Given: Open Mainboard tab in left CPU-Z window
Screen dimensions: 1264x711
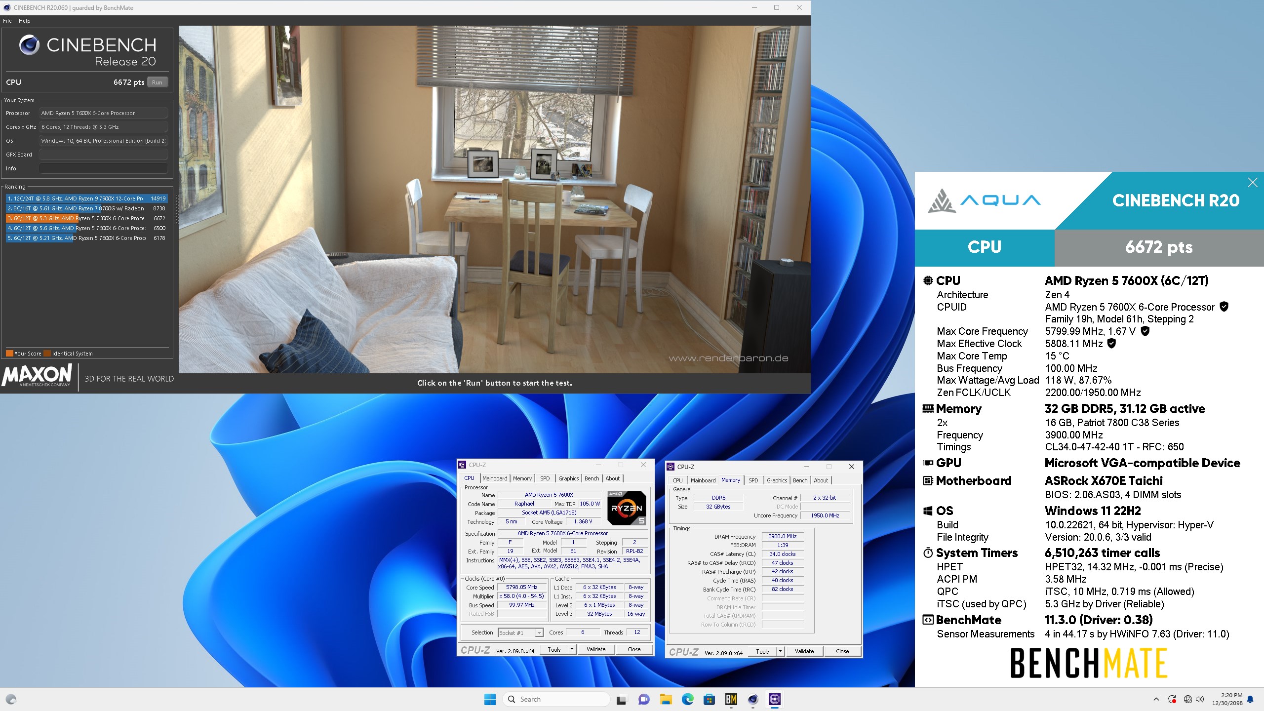Looking at the screenshot, I should pyautogui.click(x=495, y=478).
